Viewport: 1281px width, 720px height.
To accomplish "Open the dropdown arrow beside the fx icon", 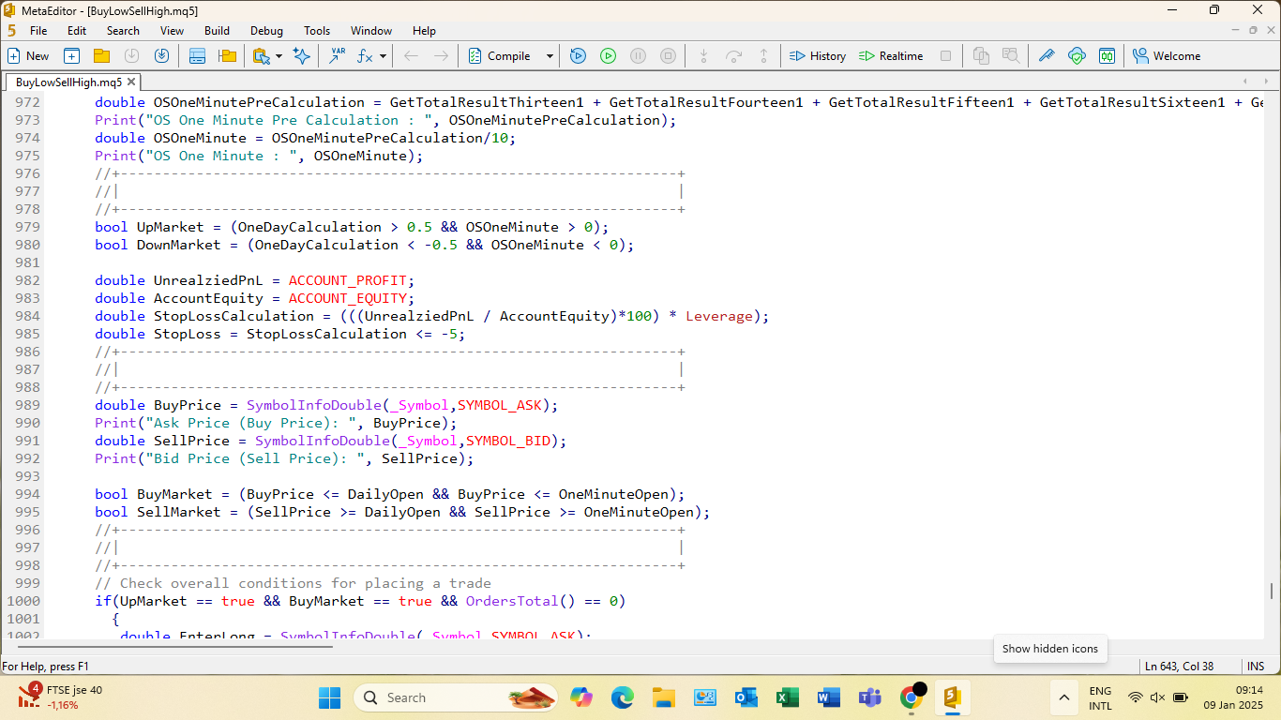I will tap(383, 56).
